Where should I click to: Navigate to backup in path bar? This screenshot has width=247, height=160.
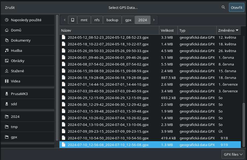[x=112, y=20]
